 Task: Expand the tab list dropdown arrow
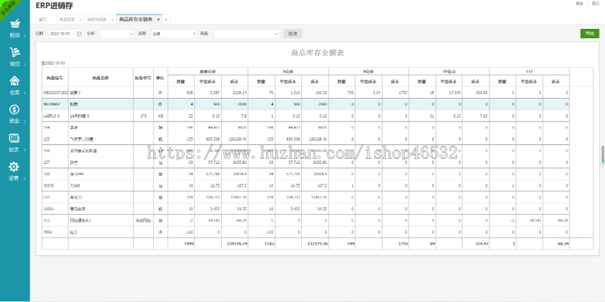point(166,19)
